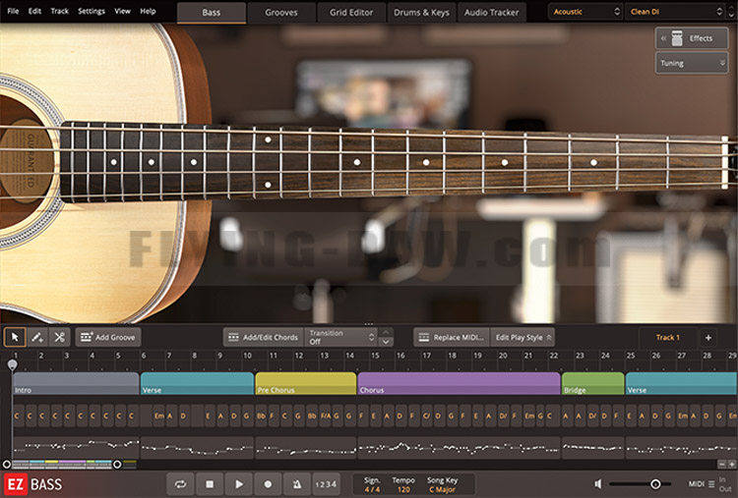Select the Pre Chorus song part
The height and width of the screenshot is (498, 738).
point(305,383)
